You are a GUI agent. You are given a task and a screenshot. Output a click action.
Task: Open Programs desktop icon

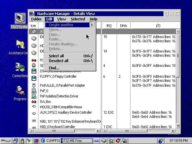[20, 90]
